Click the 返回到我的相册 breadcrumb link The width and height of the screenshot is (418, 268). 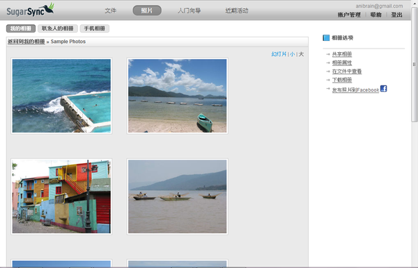click(x=26, y=42)
